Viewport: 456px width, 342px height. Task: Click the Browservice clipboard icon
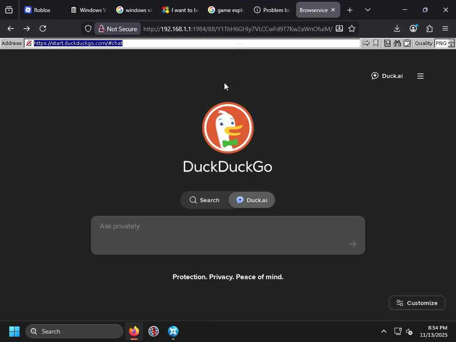tap(407, 43)
